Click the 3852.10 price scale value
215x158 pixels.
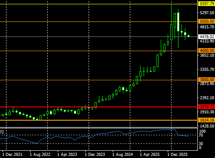point(207,55)
